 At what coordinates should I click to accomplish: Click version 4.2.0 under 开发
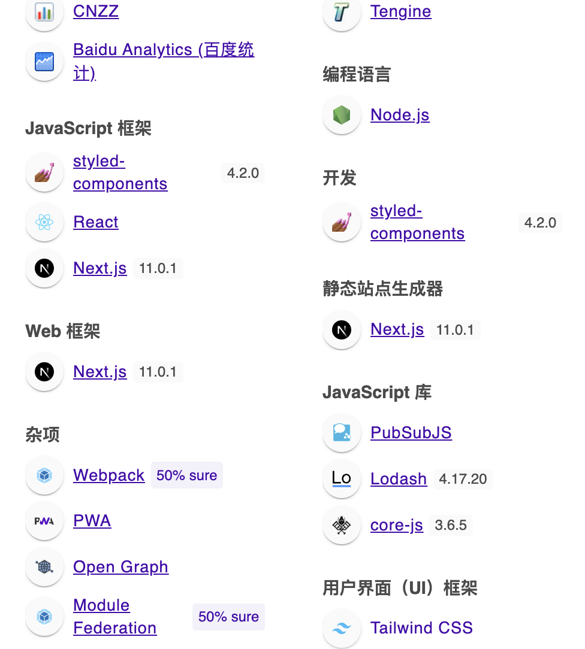pos(540,223)
